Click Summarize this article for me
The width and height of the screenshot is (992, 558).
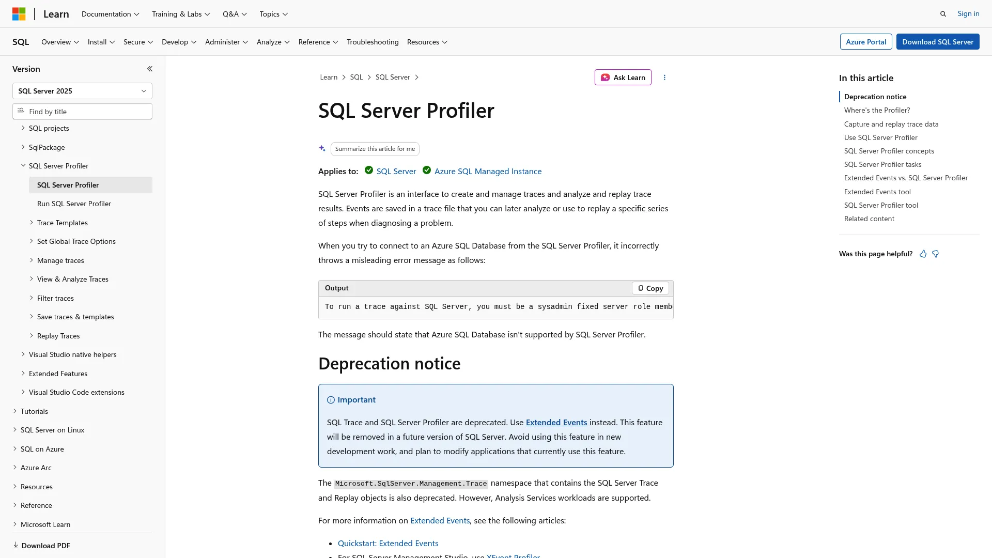coord(375,149)
